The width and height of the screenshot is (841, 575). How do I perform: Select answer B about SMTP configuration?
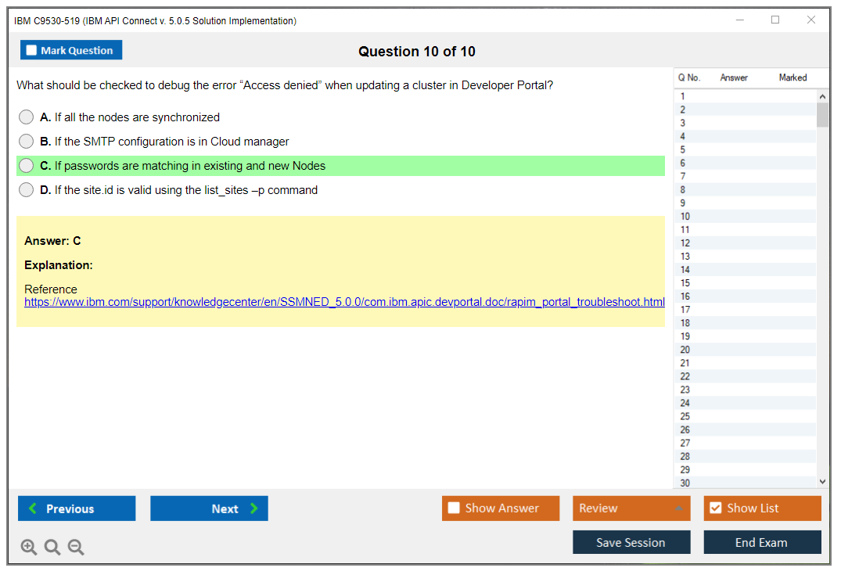[x=27, y=142]
